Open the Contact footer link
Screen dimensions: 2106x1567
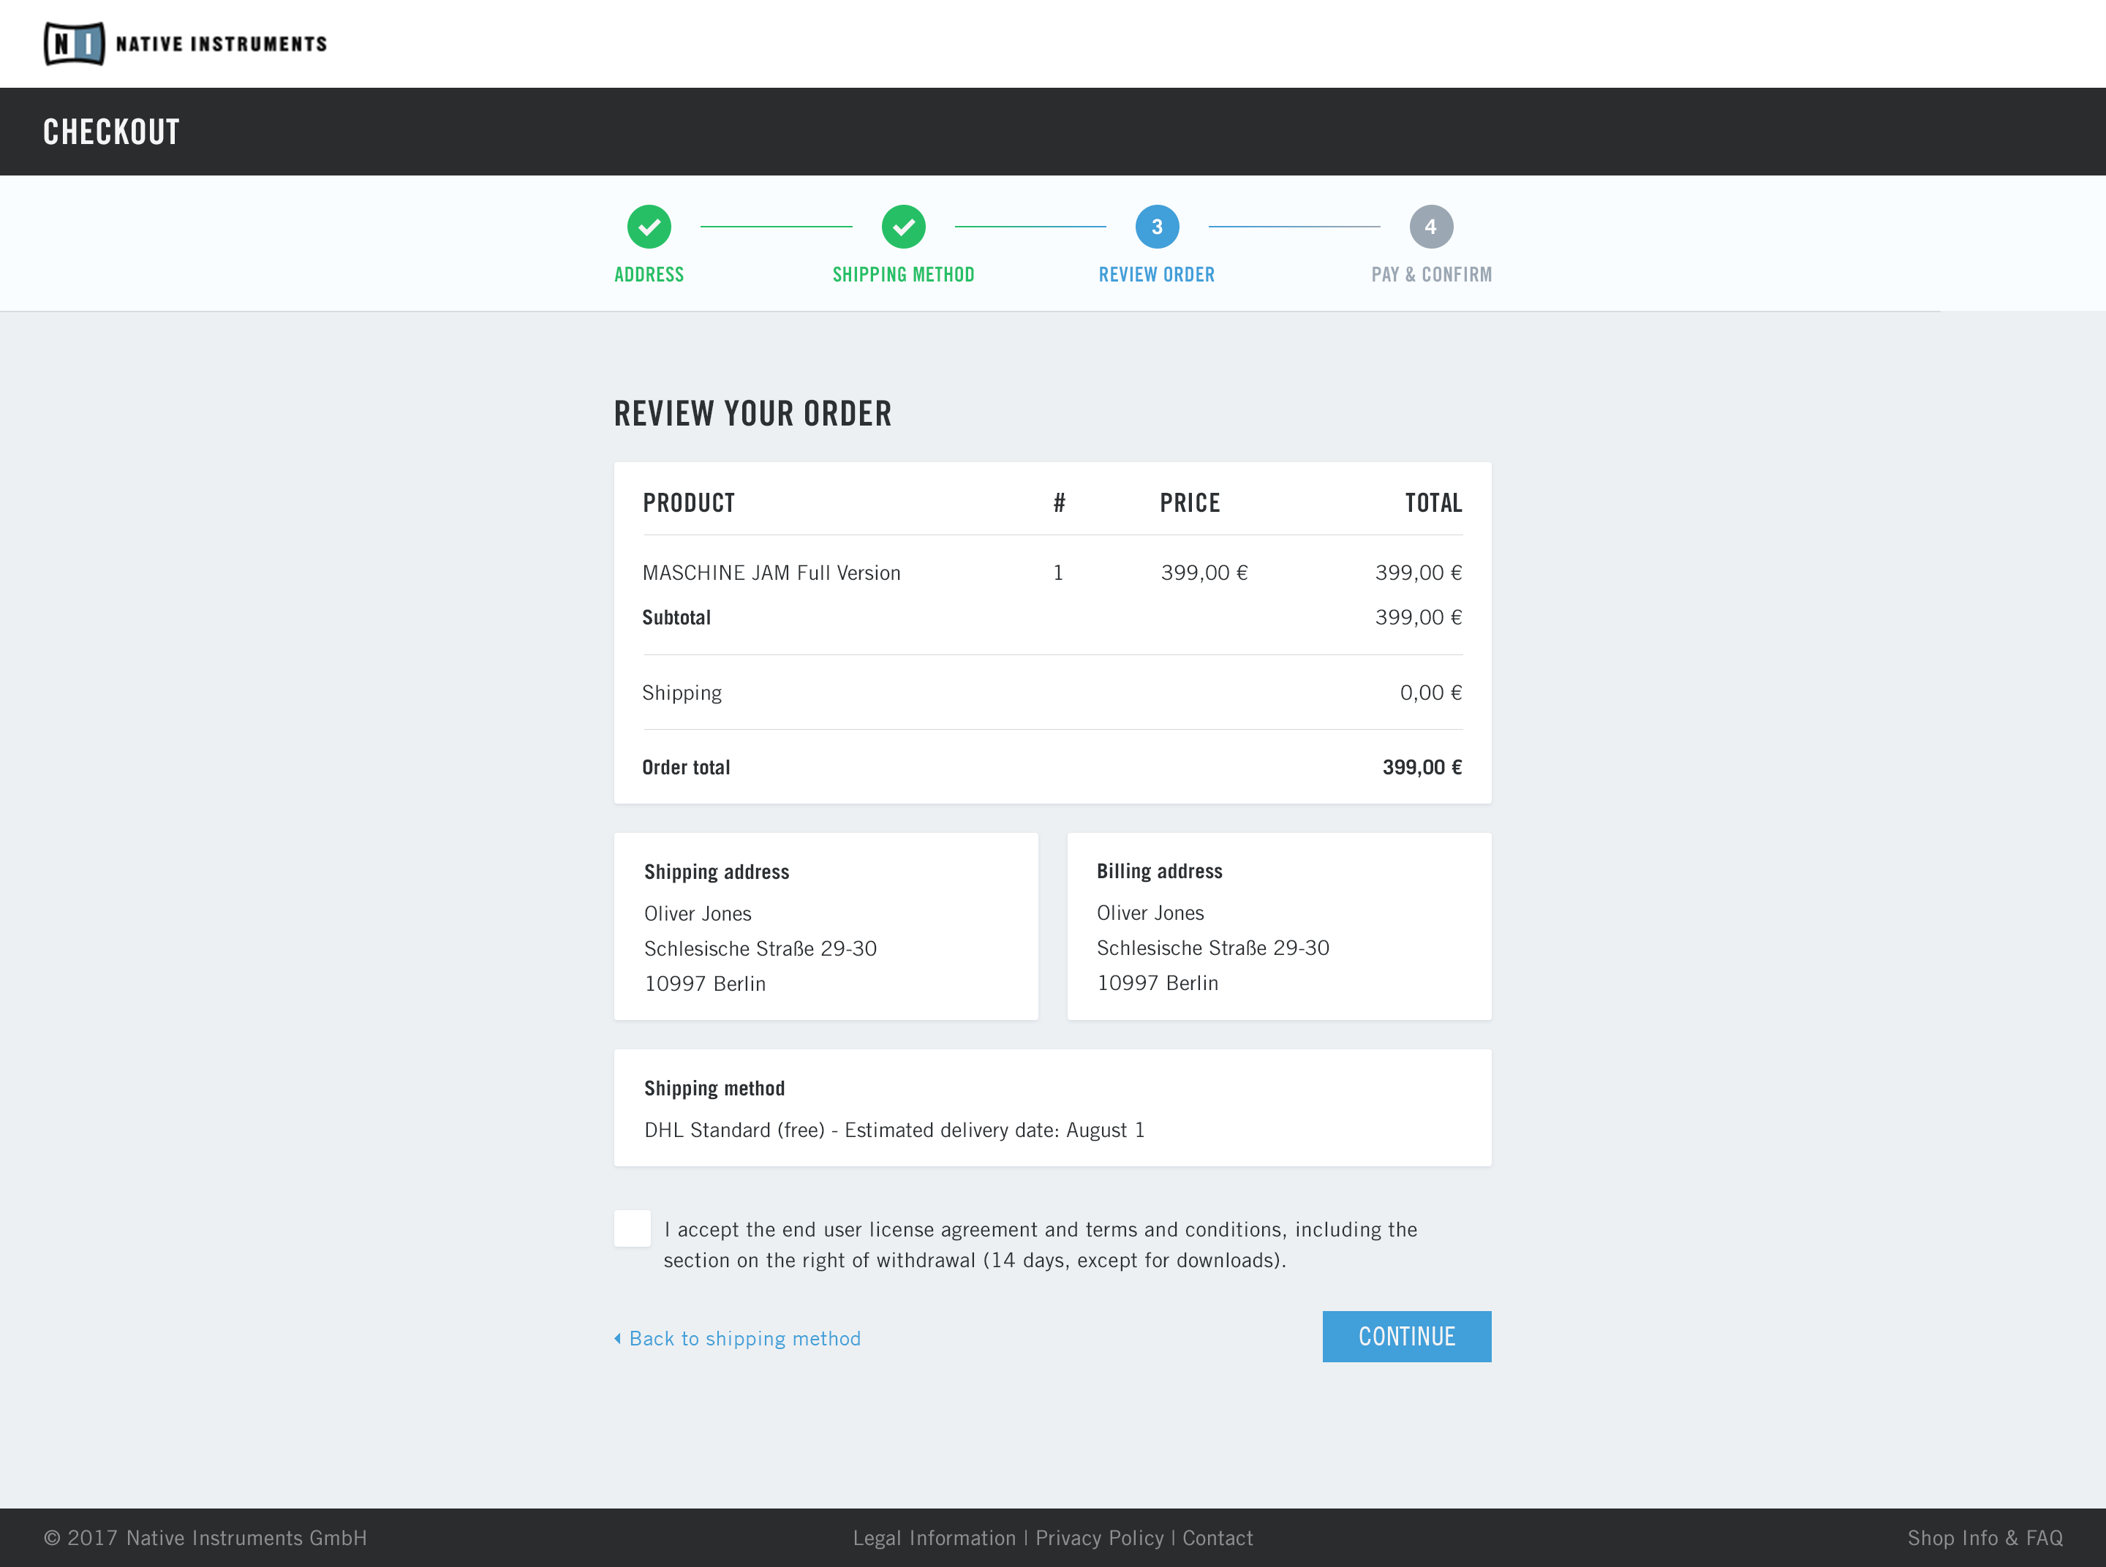[x=1218, y=1538]
